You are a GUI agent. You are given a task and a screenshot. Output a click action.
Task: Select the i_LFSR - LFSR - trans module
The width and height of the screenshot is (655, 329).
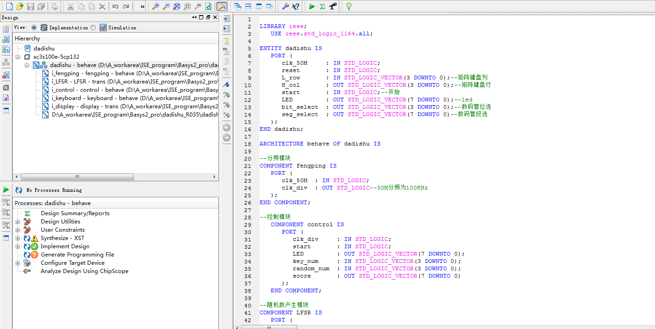pos(130,82)
